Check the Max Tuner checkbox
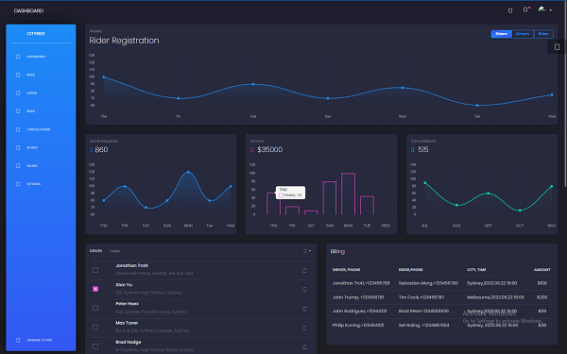Screen dimensions: 567x354 click(95, 328)
